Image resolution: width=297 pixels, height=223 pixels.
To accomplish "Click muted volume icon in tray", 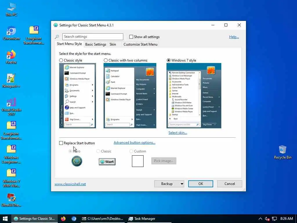I will 267,219.
